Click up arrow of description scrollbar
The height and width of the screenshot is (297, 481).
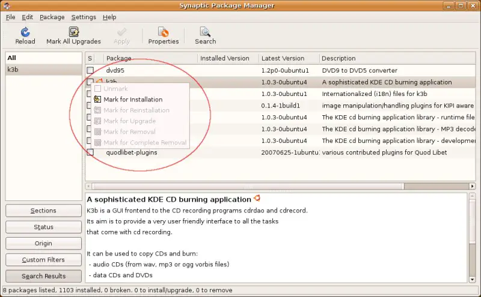tap(473, 196)
